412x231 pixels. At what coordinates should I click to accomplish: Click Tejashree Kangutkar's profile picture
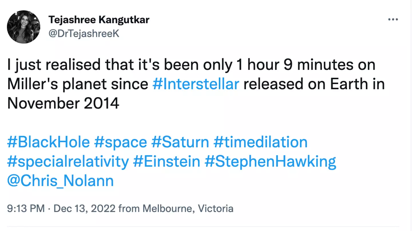[x=24, y=27]
